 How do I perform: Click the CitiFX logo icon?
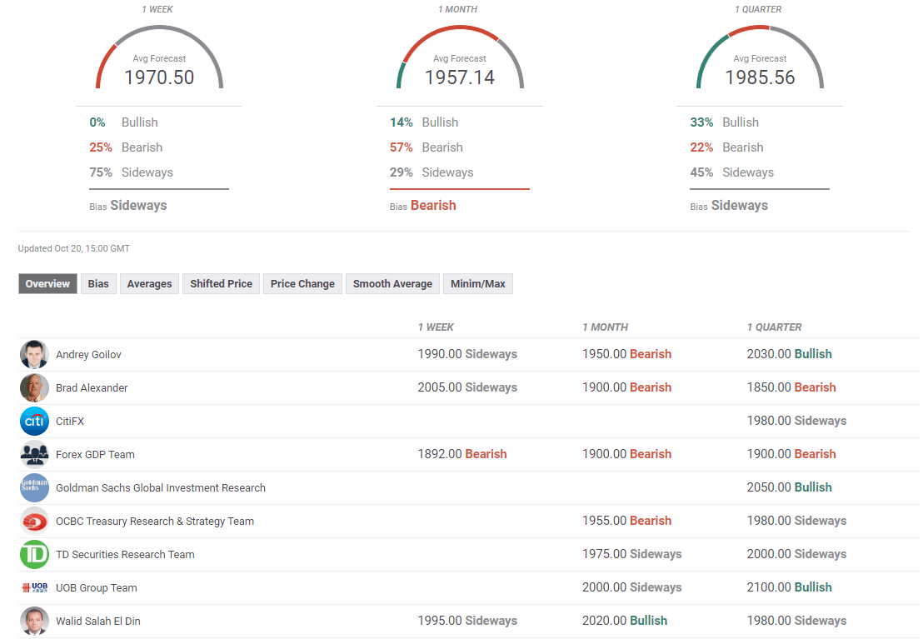(x=34, y=422)
